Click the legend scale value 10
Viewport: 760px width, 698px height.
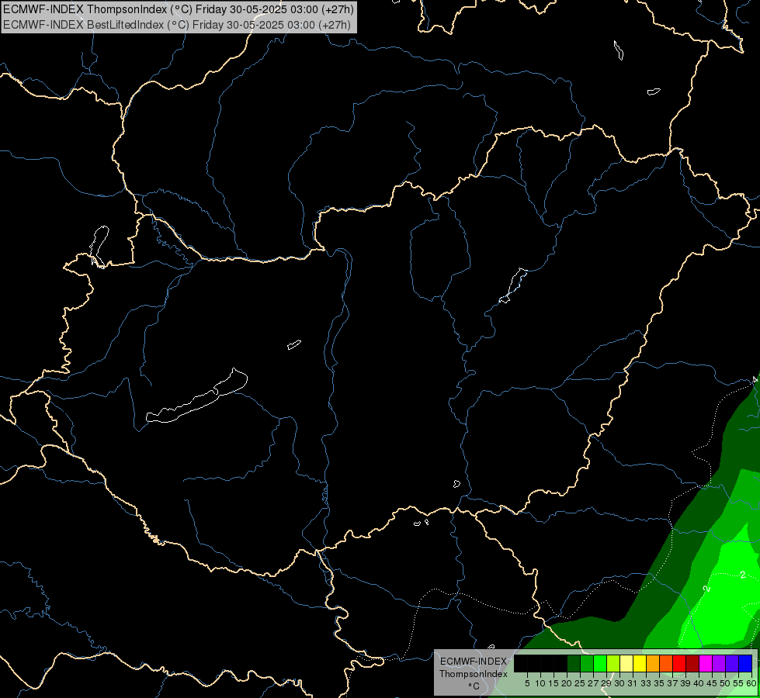[540, 683]
